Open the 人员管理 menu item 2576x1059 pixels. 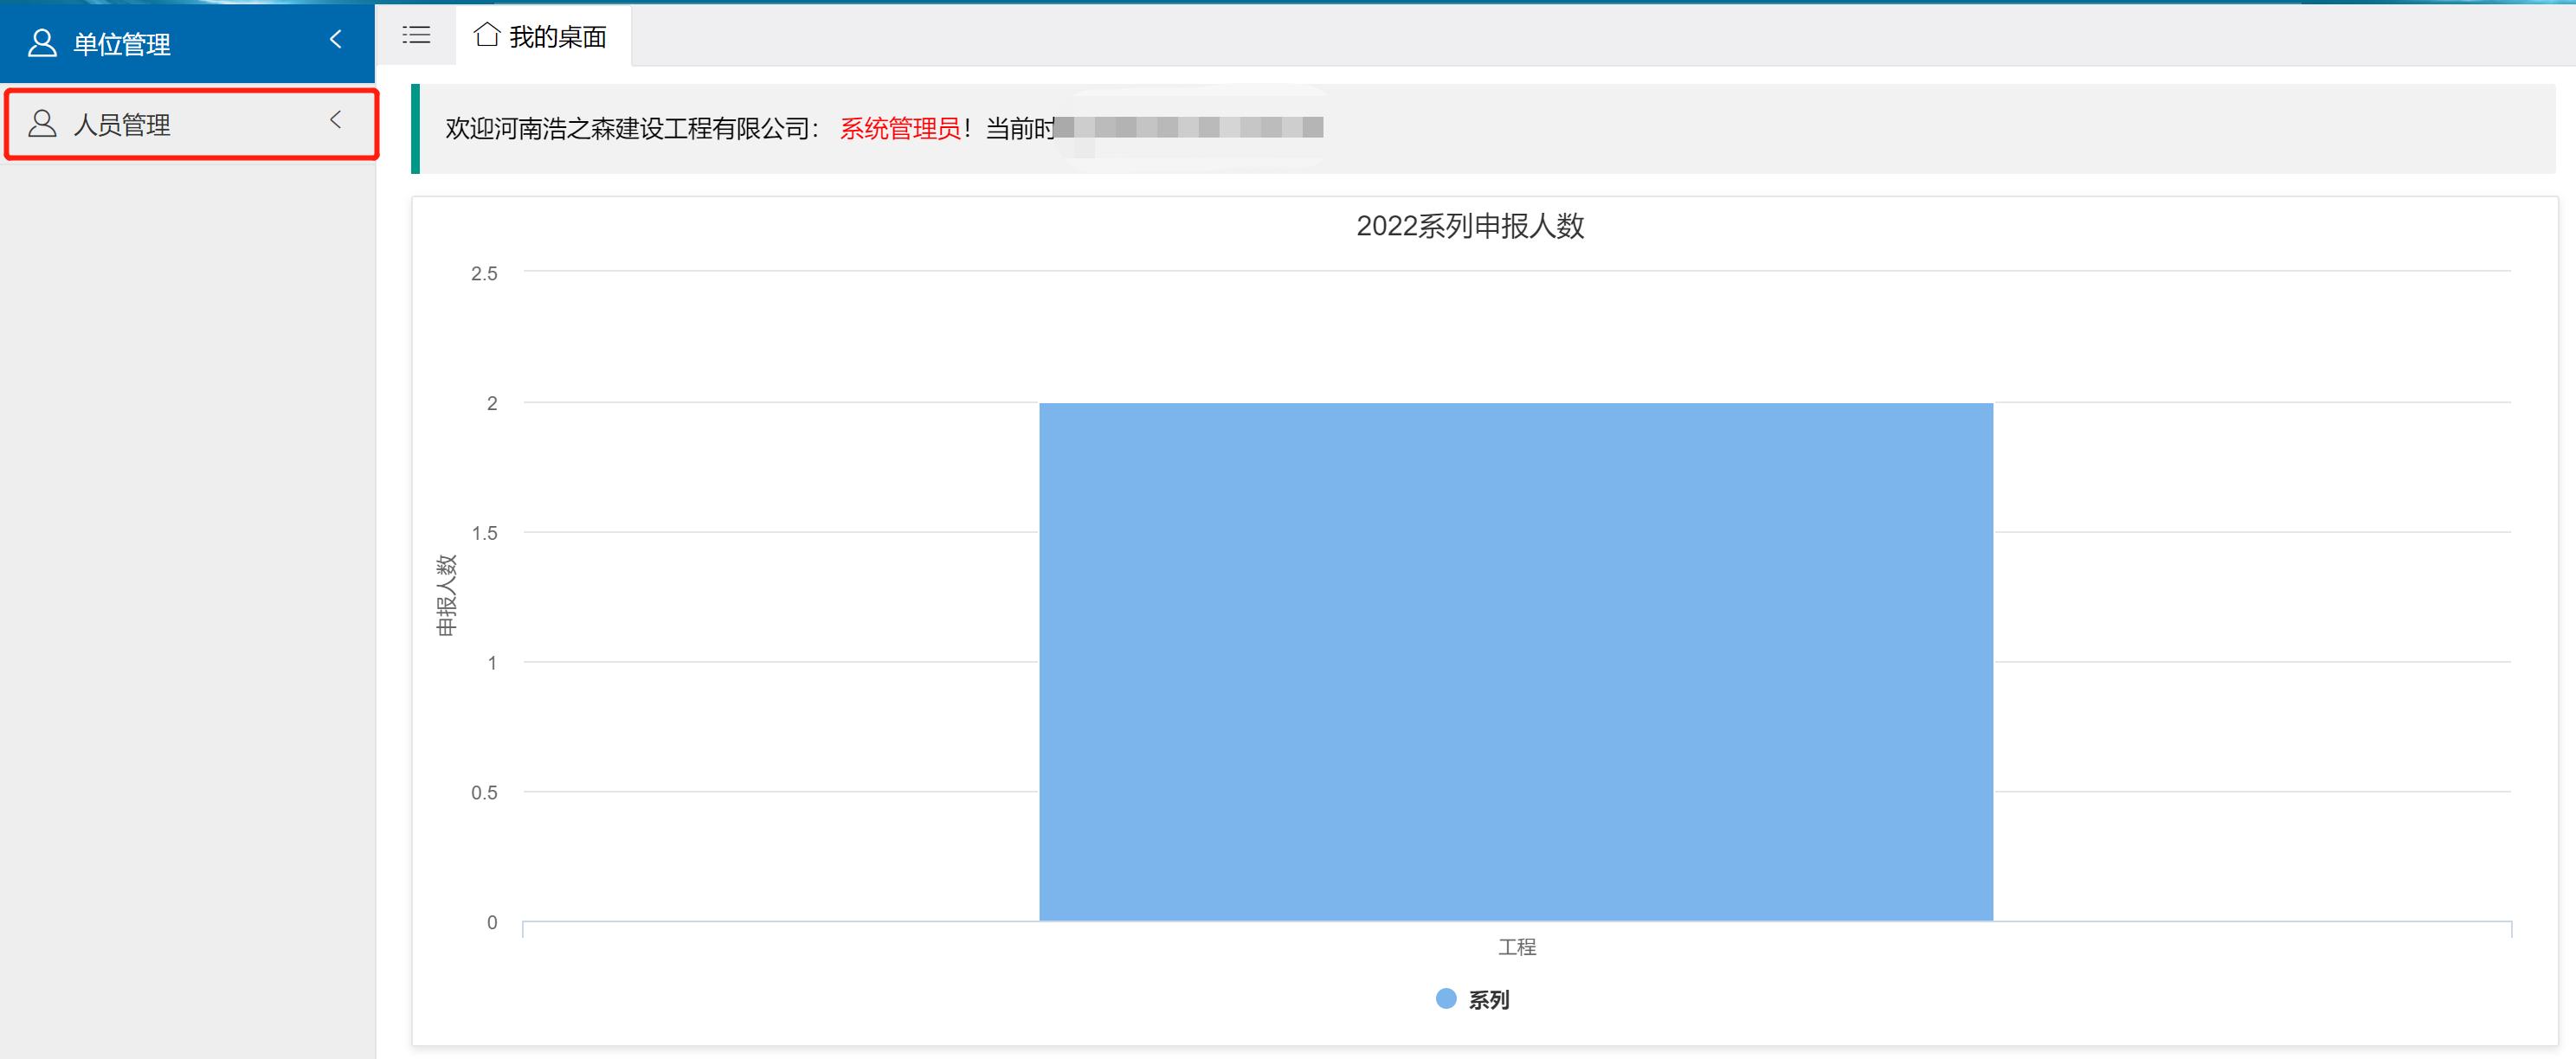pos(123,124)
